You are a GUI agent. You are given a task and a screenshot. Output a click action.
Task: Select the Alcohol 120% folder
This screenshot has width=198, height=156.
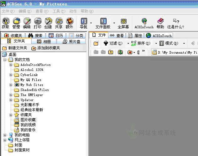(x=29, y=70)
